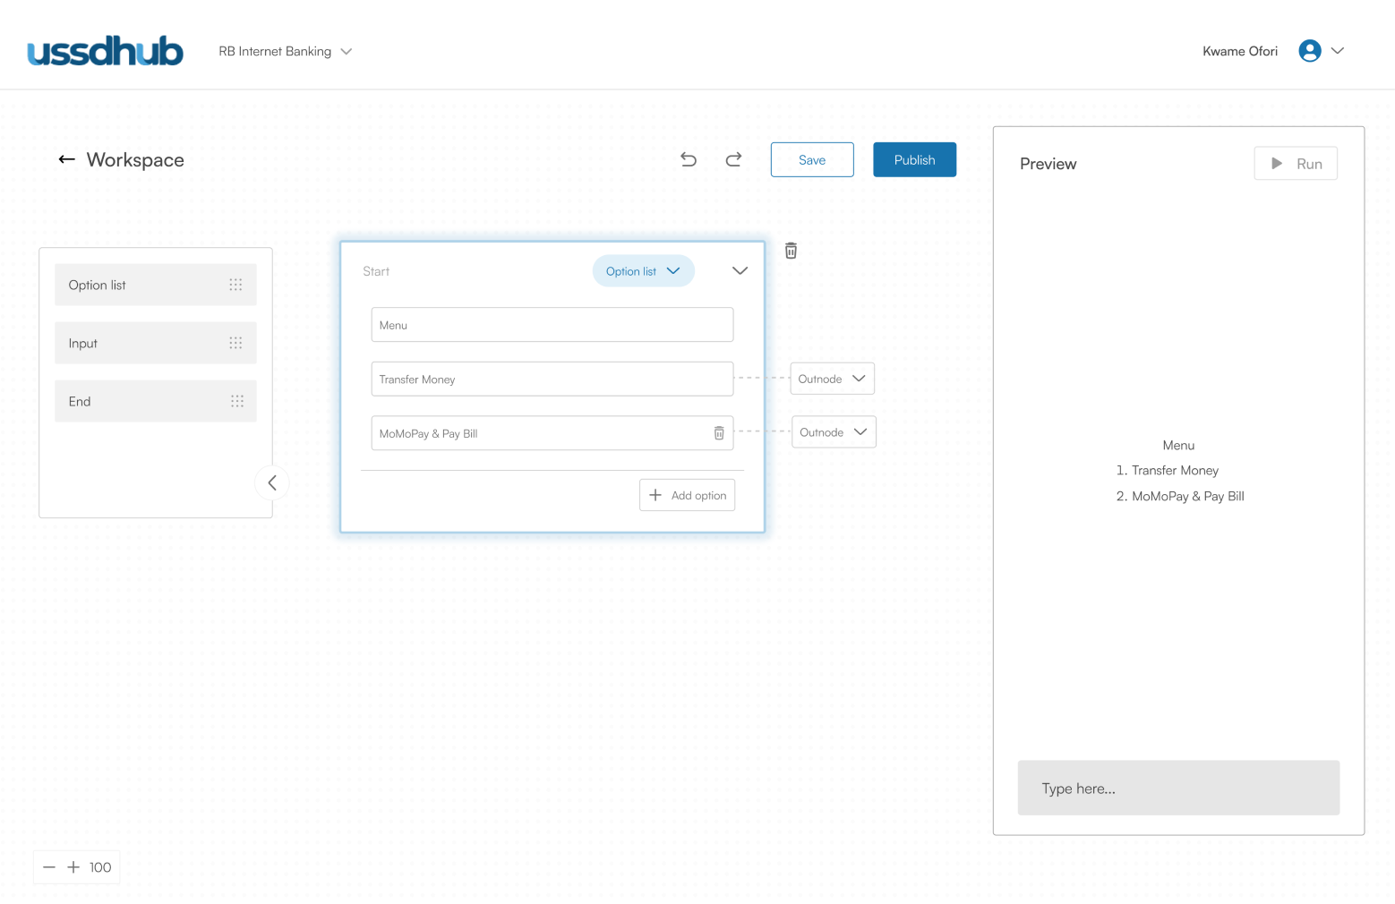Click the Type here preview input
The width and height of the screenshot is (1395, 904).
click(1178, 788)
